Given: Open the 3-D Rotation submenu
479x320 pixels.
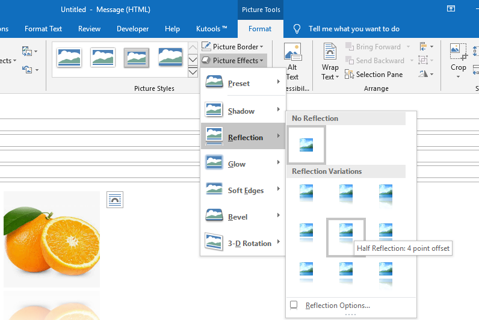Looking at the screenshot, I should point(243,243).
